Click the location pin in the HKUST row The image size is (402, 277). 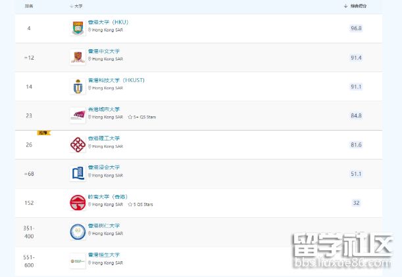click(x=89, y=88)
